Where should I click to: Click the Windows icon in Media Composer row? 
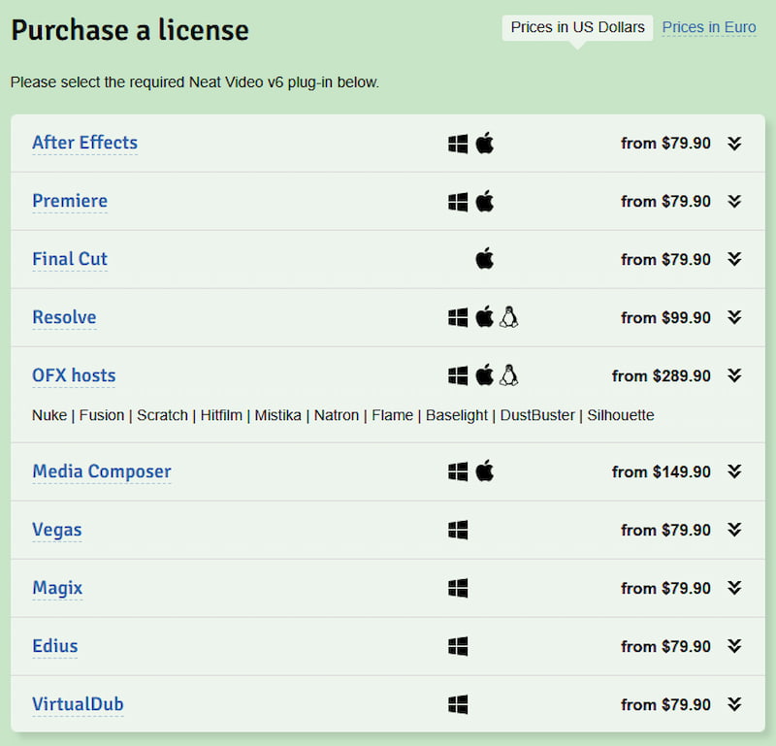tap(458, 471)
